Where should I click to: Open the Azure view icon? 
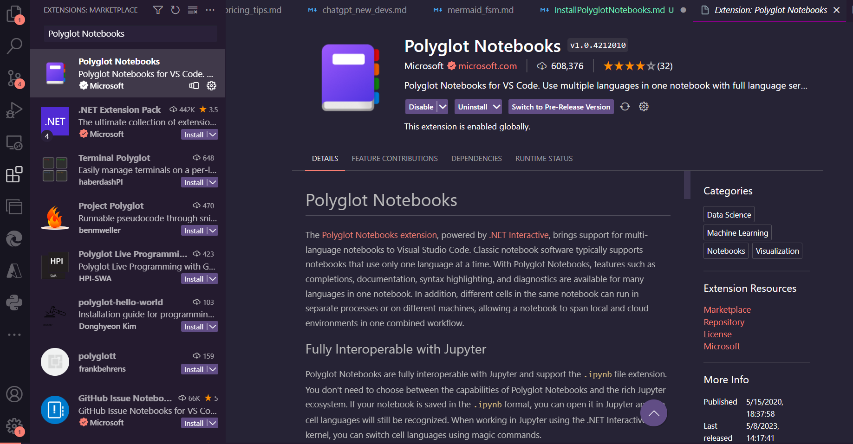tap(14, 270)
